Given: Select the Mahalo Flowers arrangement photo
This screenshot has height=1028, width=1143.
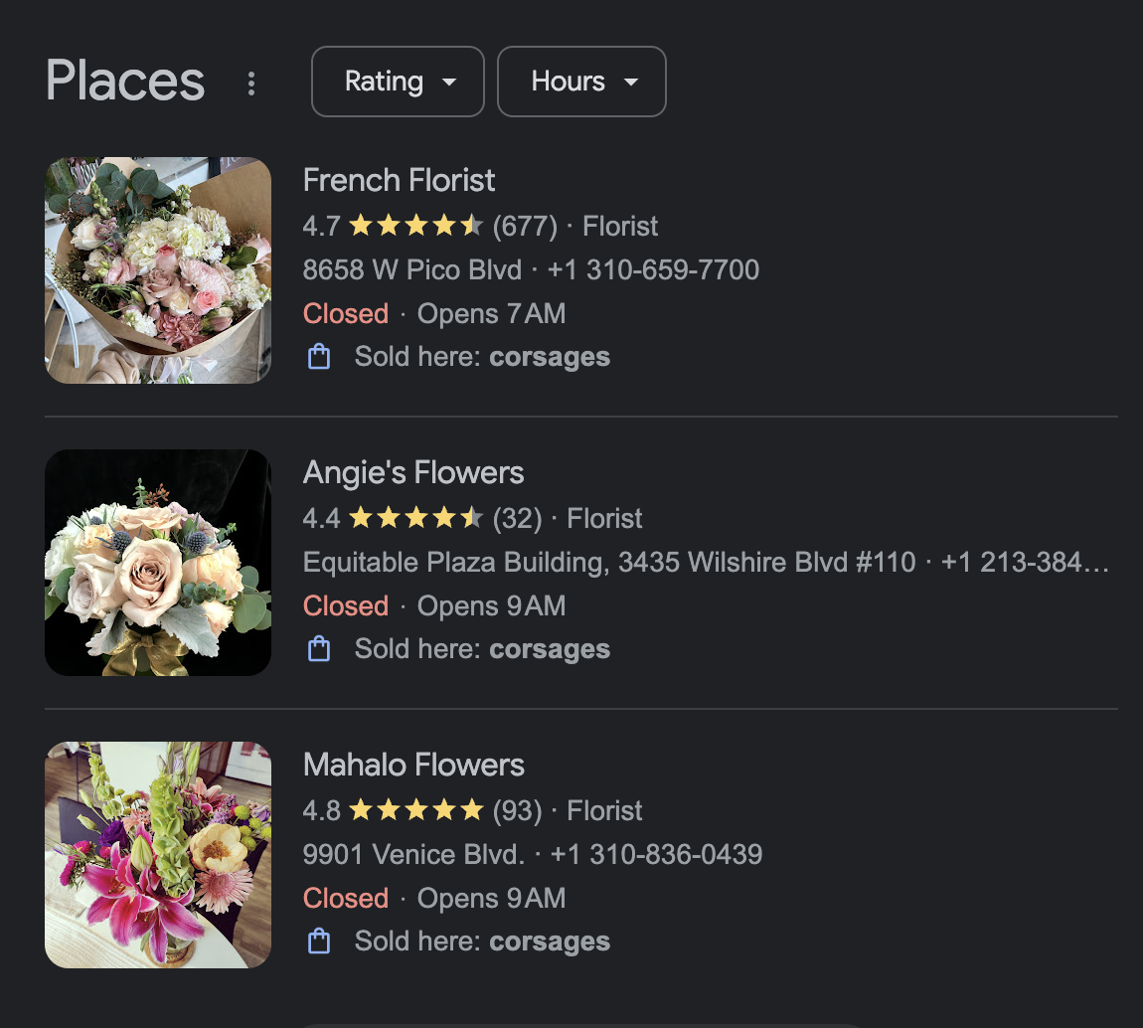Looking at the screenshot, I should pos(157,854).
